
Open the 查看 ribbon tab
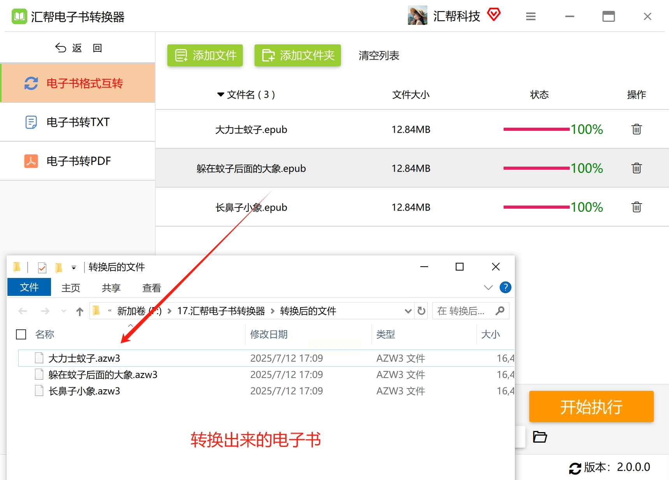coord(151,288)
